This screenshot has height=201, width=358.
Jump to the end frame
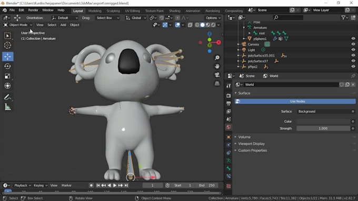pos(126,185)
